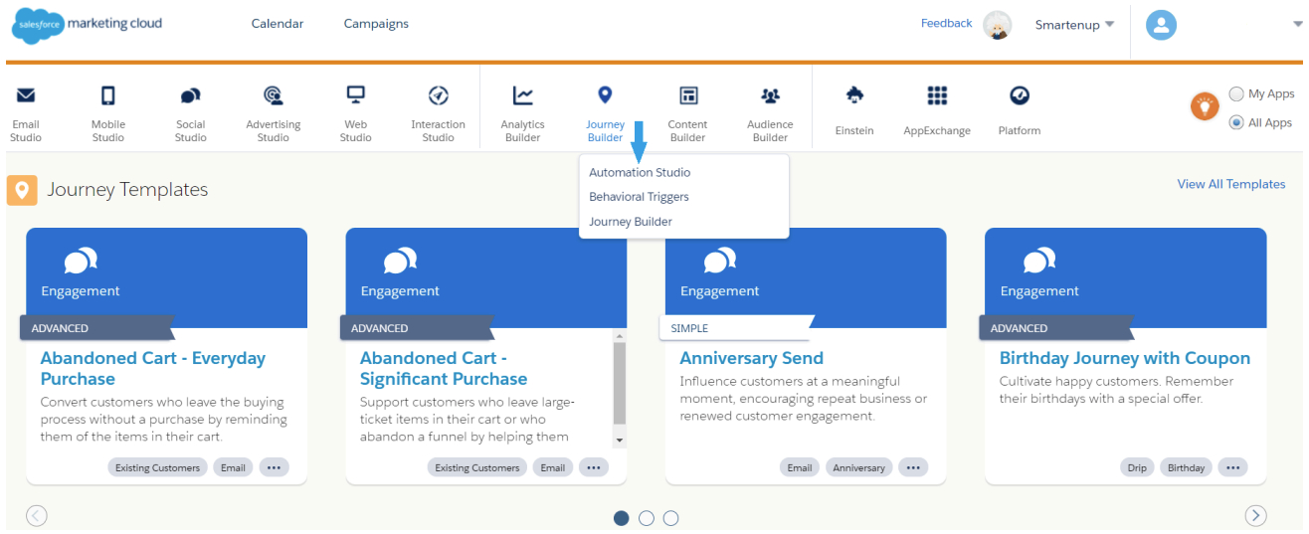Click Email tag on Significant Purchase card
The width and height of the screenshot is (1309, 534).
553,467
